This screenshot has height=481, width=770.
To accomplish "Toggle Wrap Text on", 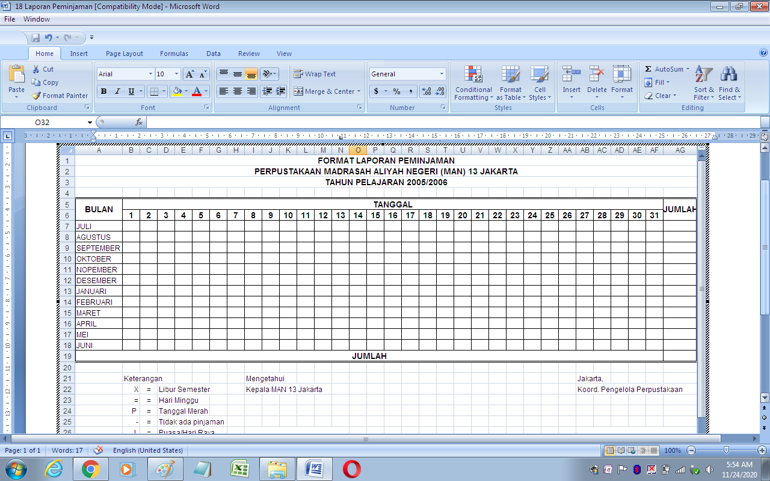I will tap(315, 74).
